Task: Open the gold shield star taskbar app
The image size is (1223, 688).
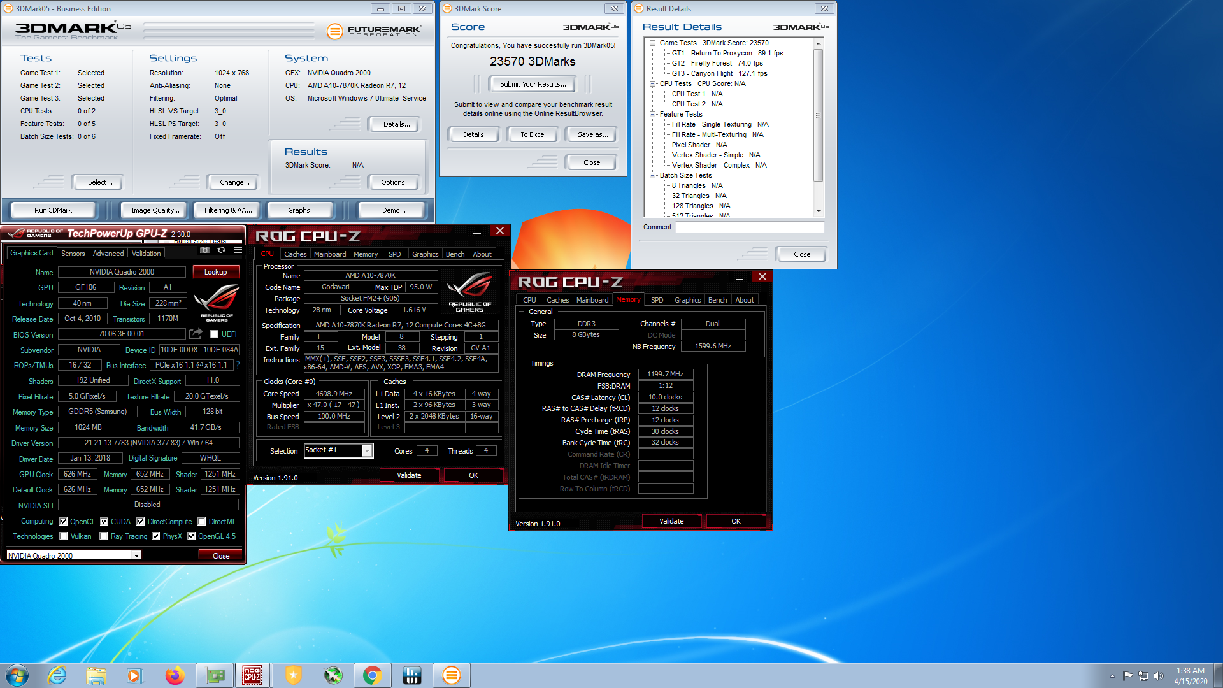Action: (293, 675)
